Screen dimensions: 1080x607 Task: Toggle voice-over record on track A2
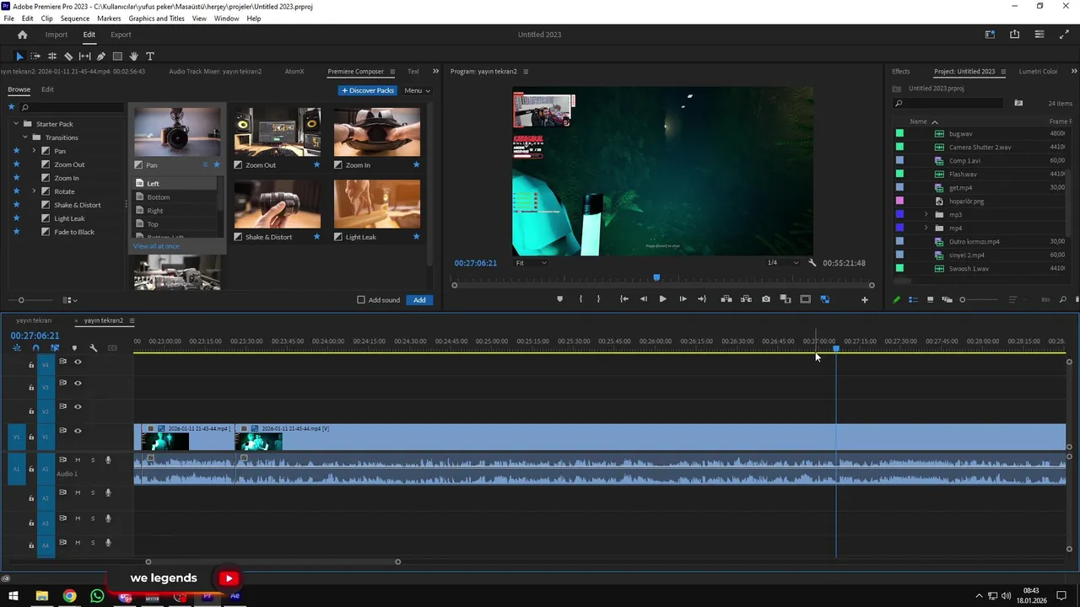pyautogui.click(x=108, y=493)
